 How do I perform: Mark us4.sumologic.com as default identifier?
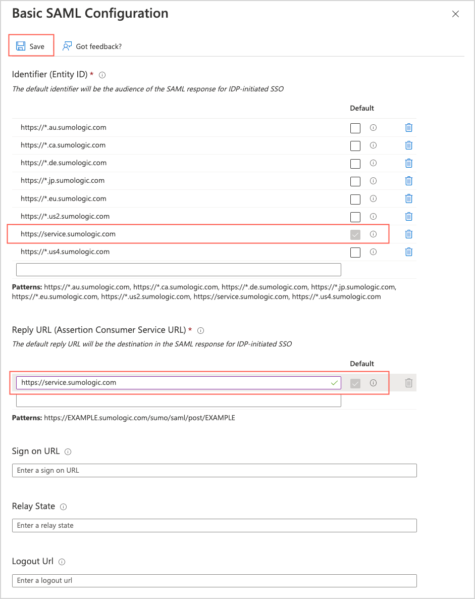(355, 252)
